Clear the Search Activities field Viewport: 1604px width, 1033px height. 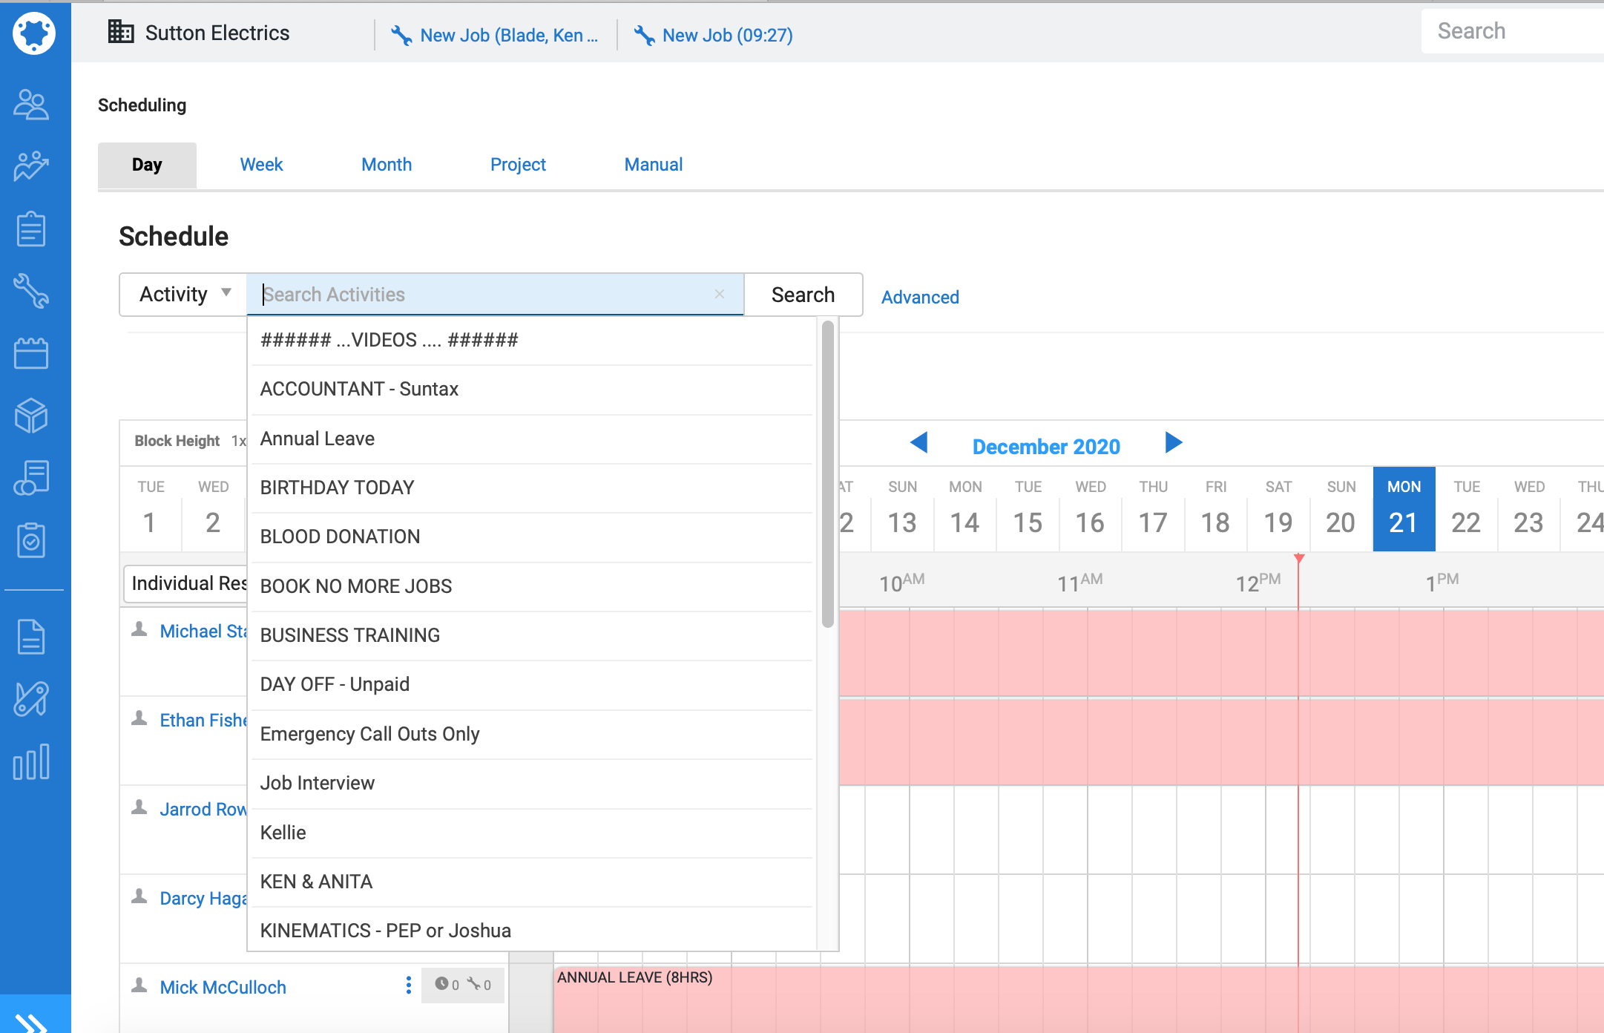pos(719,294)
